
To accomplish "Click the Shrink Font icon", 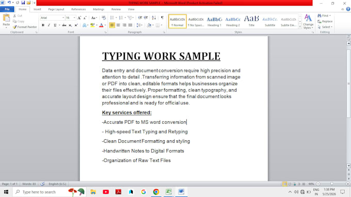I will pos(85,18).
